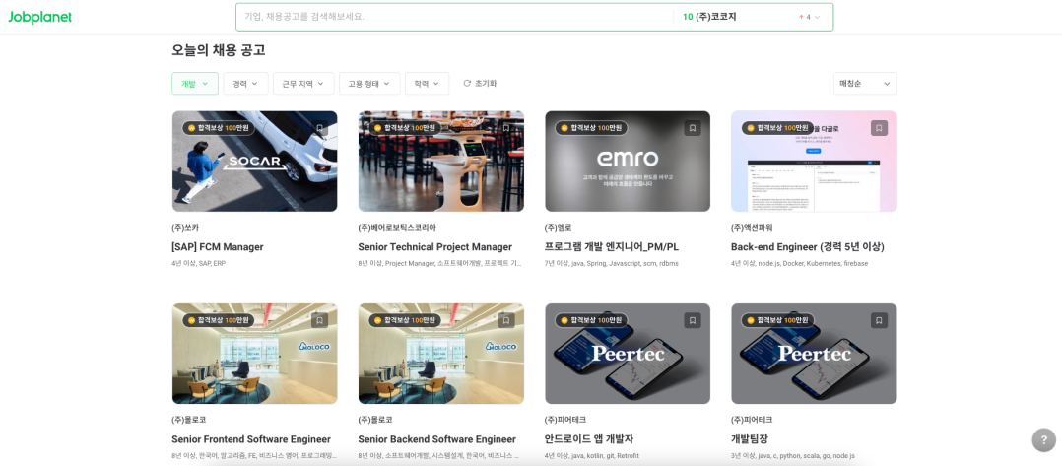Open the 개발 job category dropdown
The image size is (1062, 466).
[195, 84]
